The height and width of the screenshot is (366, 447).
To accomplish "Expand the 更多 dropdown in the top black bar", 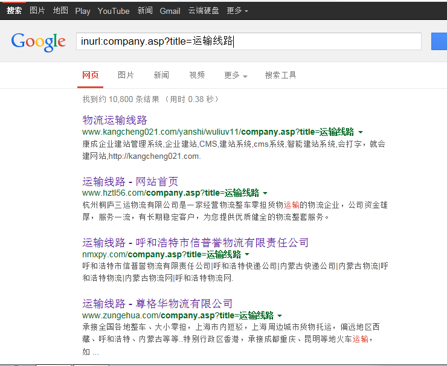I will (x=237, y=11).
